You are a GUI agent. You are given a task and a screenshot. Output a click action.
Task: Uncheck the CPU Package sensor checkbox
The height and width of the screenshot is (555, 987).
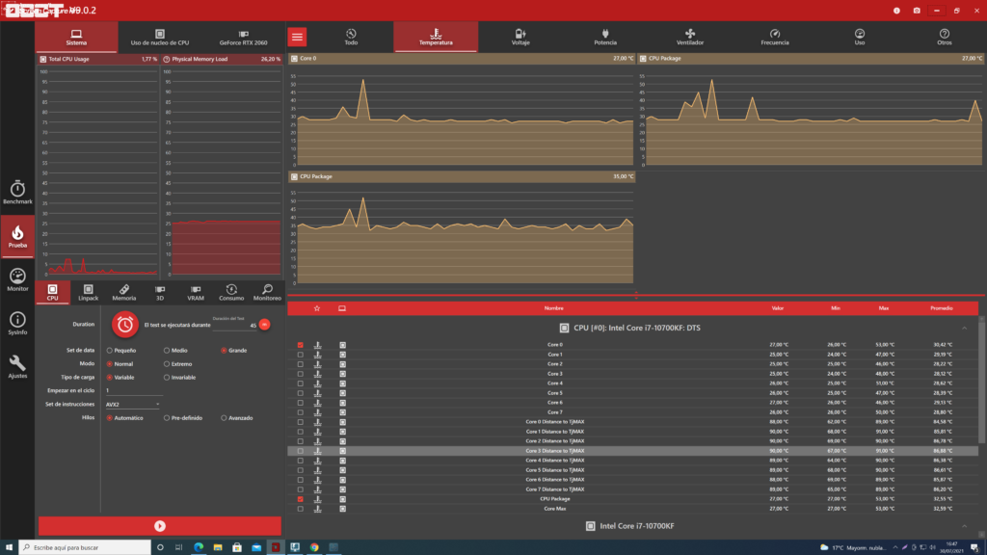301,499
